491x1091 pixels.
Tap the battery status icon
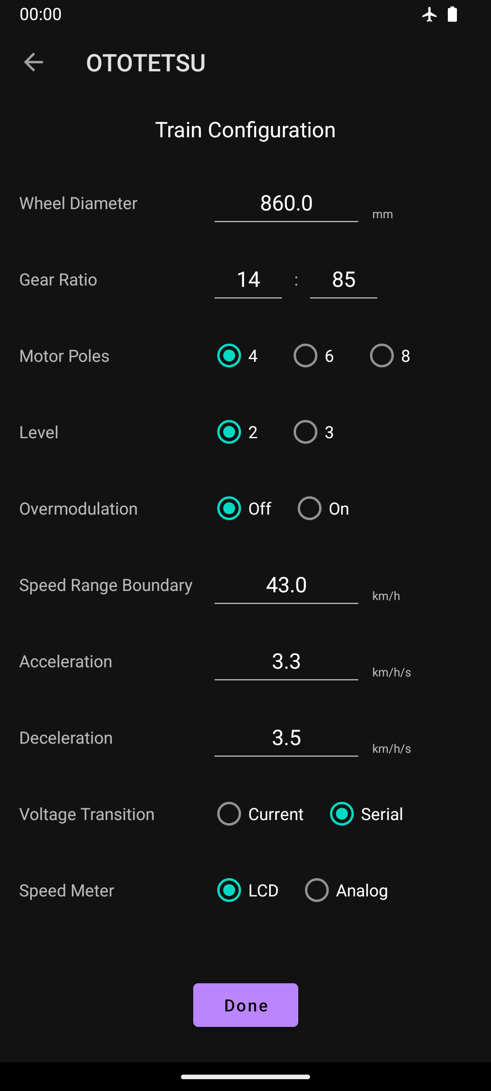click(x=452, y=15)
